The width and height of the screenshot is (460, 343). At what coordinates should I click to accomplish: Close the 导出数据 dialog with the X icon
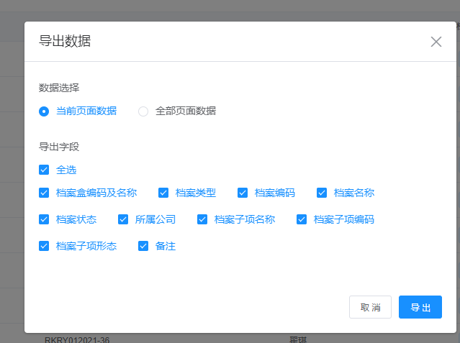pyautogui.click(x=436, y=42)
